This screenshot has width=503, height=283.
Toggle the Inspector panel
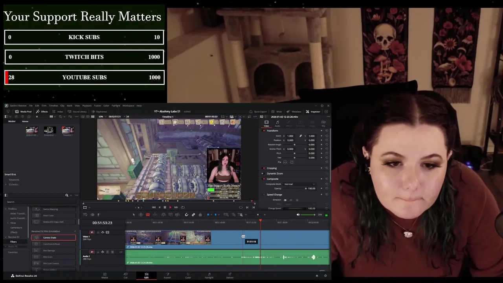coord(313,112)
